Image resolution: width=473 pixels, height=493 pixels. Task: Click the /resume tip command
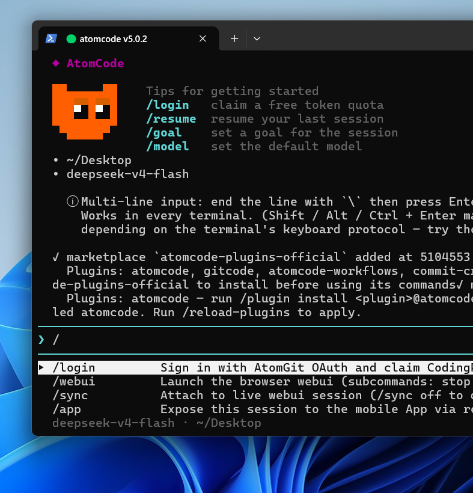click(x=171, y=118)
